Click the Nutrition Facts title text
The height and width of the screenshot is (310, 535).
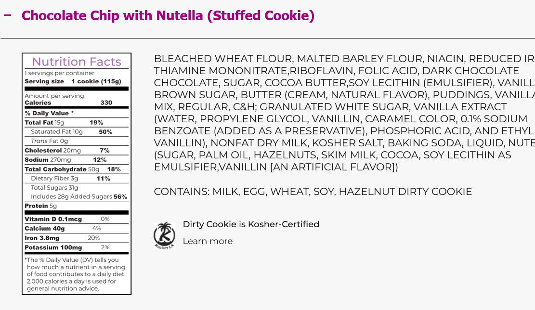pyautogui.click(x=76, y=62)
